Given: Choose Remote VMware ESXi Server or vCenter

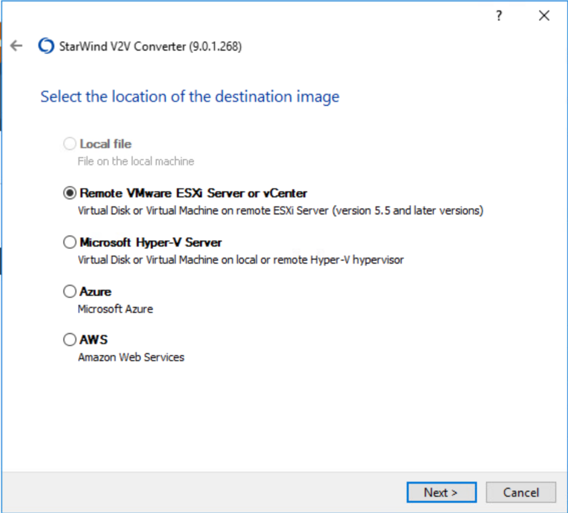Looking at the screenshot, I should click(x=69, y=193).
